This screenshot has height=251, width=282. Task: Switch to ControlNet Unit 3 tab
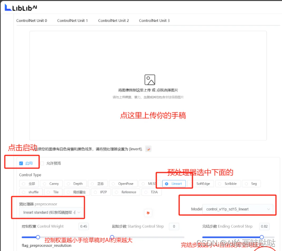(155, 21)
